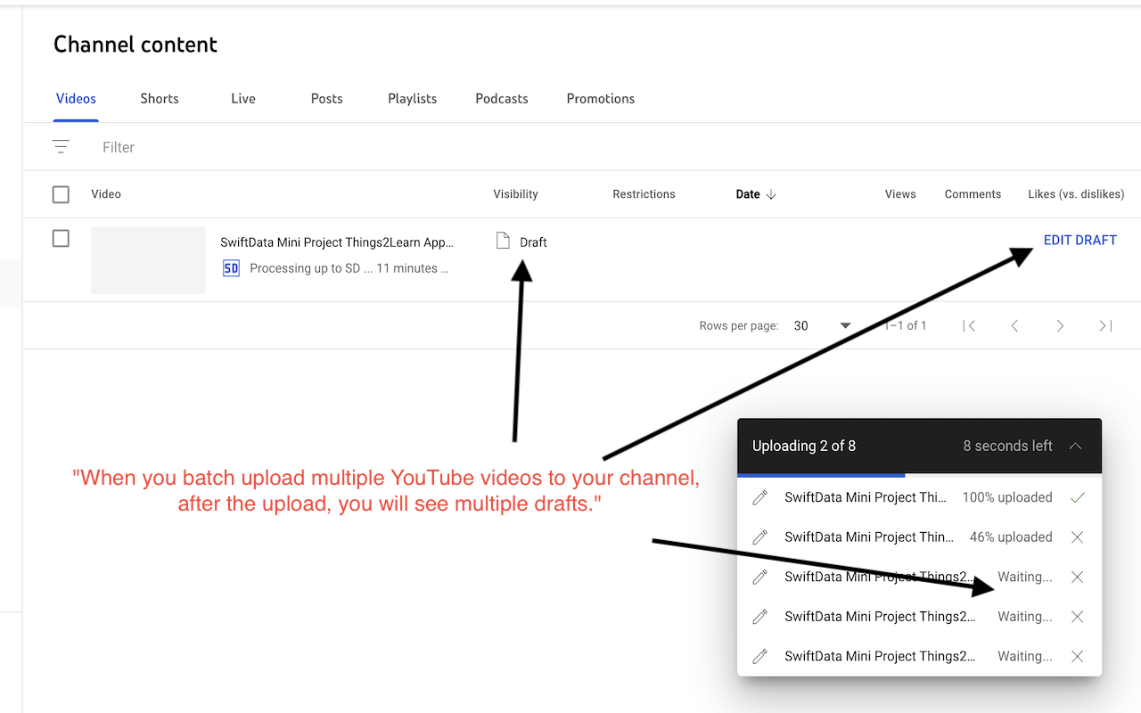
Task: Click the Channel content heading
Action: pyautogui.click(x=135, y=45)
